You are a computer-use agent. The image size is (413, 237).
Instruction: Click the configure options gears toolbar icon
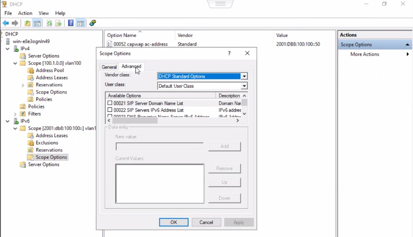coord(92,23)
